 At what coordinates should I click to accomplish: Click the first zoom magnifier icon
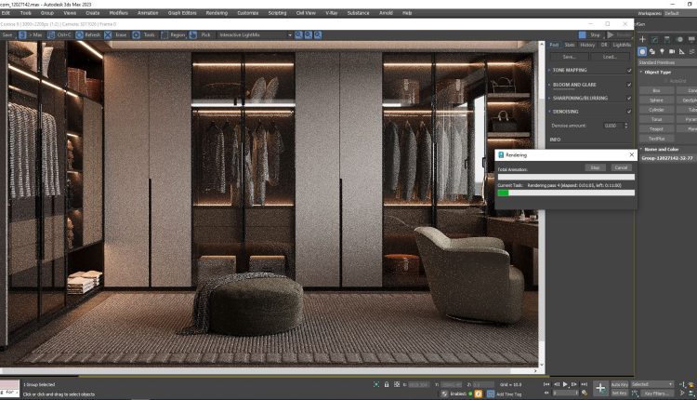tap(298, 34)
